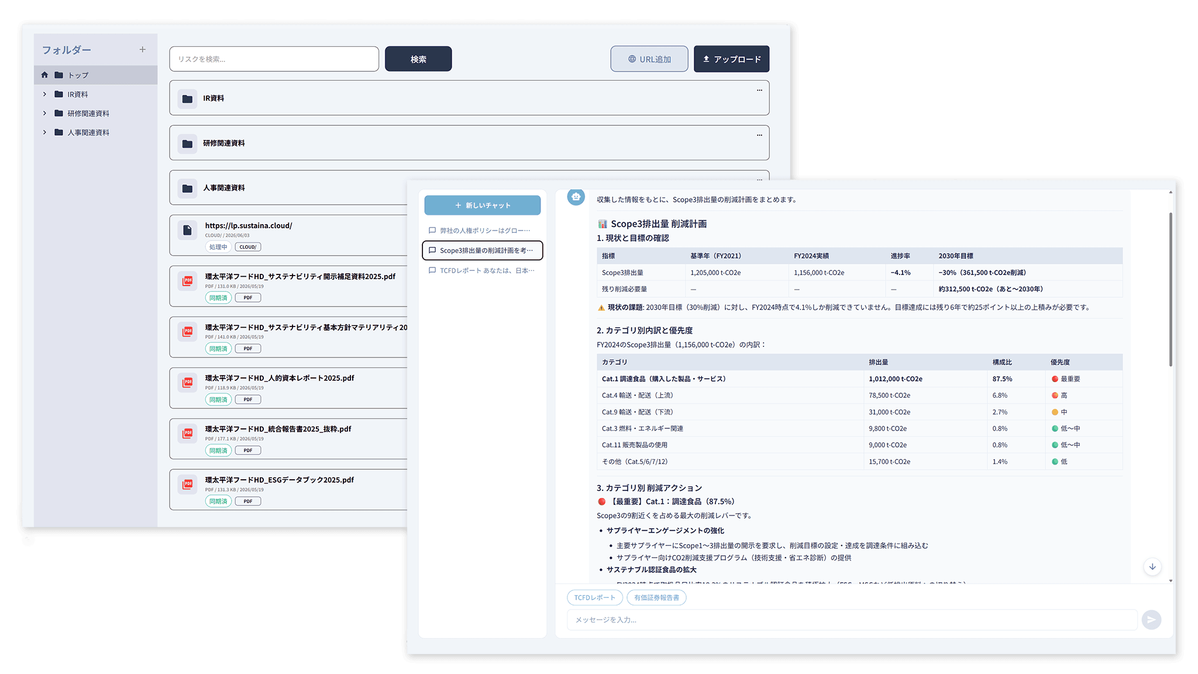Open chat Scope3排出量の削減計画を考…

point(483,250)
